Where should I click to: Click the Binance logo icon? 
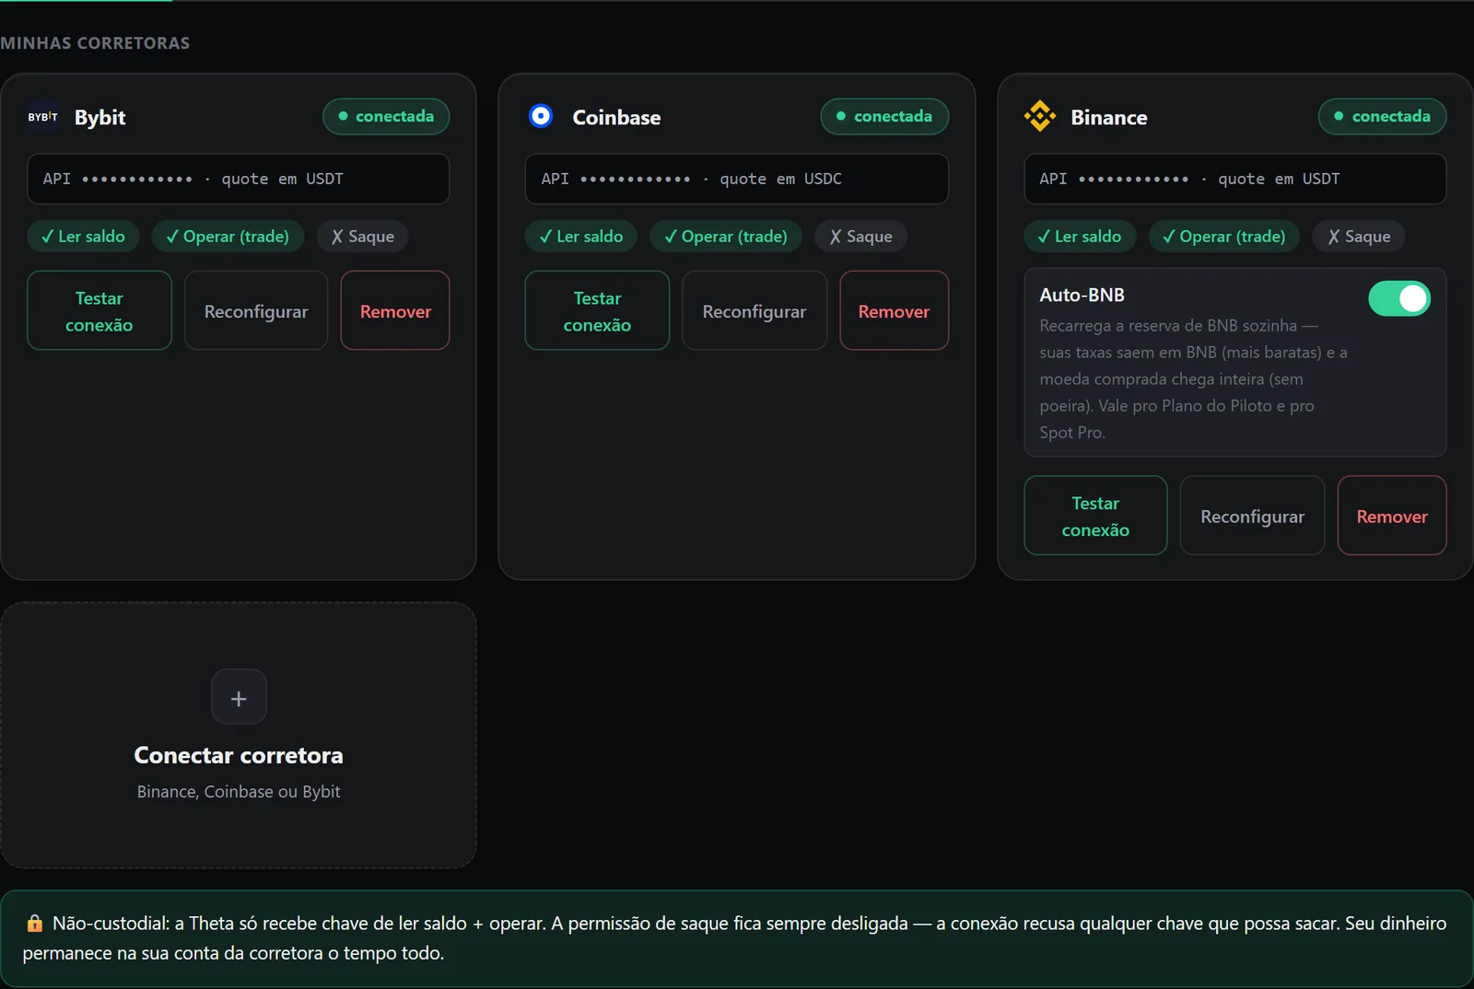click(1040, 116)
